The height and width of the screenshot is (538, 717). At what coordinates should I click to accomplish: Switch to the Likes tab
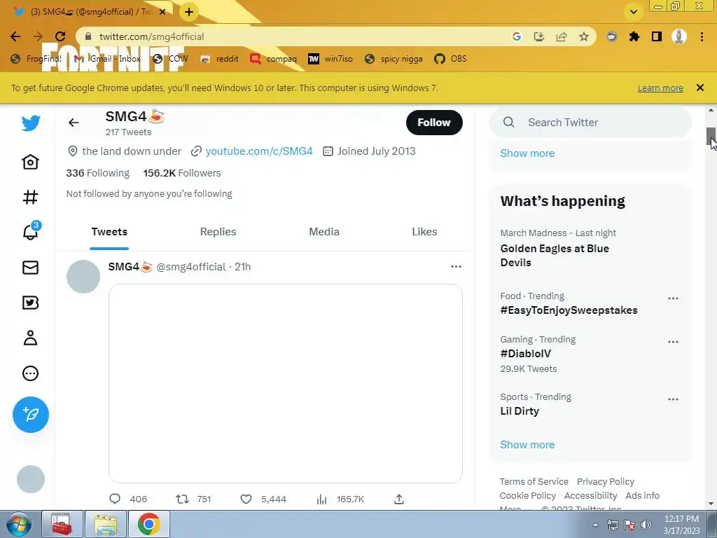click(x=424, y=232)
